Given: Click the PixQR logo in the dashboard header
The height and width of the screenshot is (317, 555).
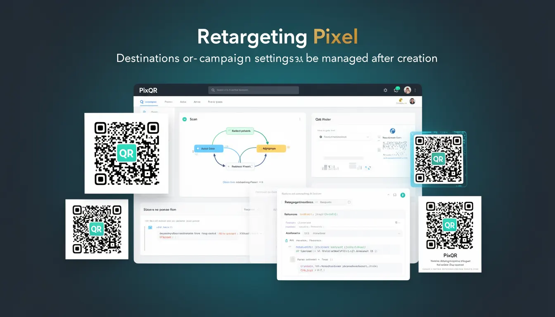Looking at the screenshot, I should pyautogui.click(x=148, y=90).
